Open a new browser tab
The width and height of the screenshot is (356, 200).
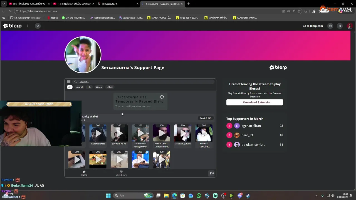coord(189,4)
